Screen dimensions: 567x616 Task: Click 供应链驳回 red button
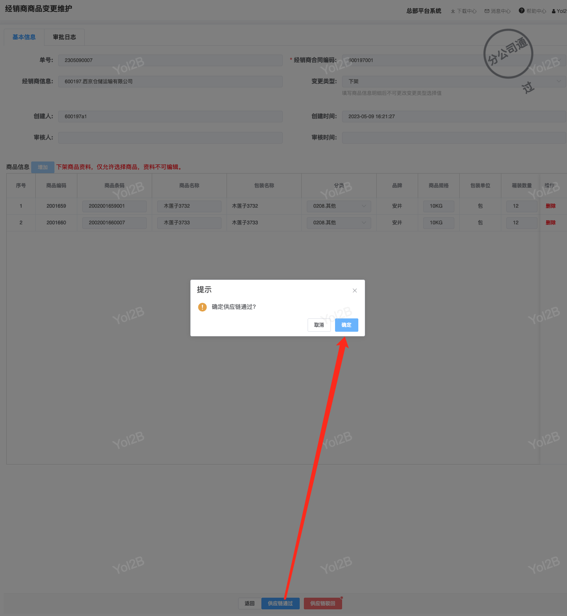323,604
